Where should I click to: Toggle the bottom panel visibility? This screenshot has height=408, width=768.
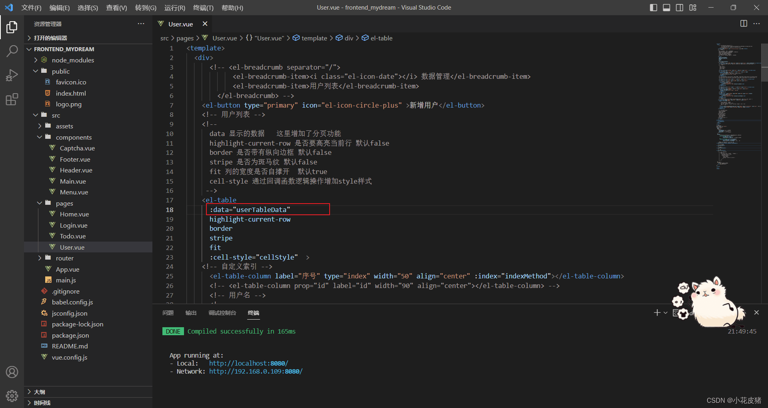(666, 8)
